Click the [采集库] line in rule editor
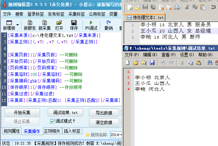The width and height of the screenshot is (218, 146). tap(64, 100)
